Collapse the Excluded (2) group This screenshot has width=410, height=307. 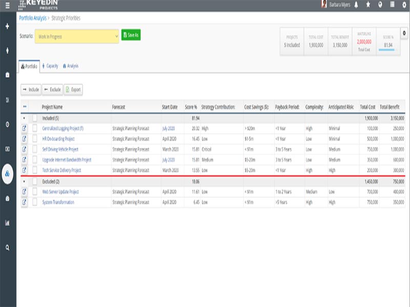[x=24, y=181]
